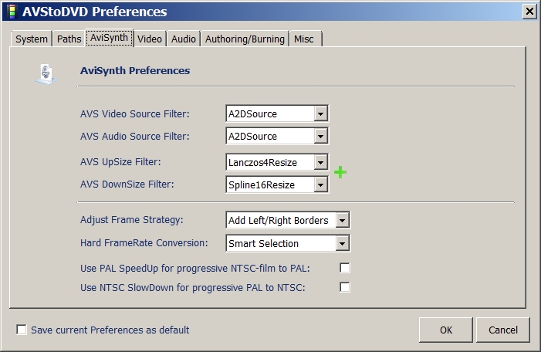This screenshot has width=541, height=352.
Task: Expand the AVS DownSize Filter dropdown
Action: (321, 184)
